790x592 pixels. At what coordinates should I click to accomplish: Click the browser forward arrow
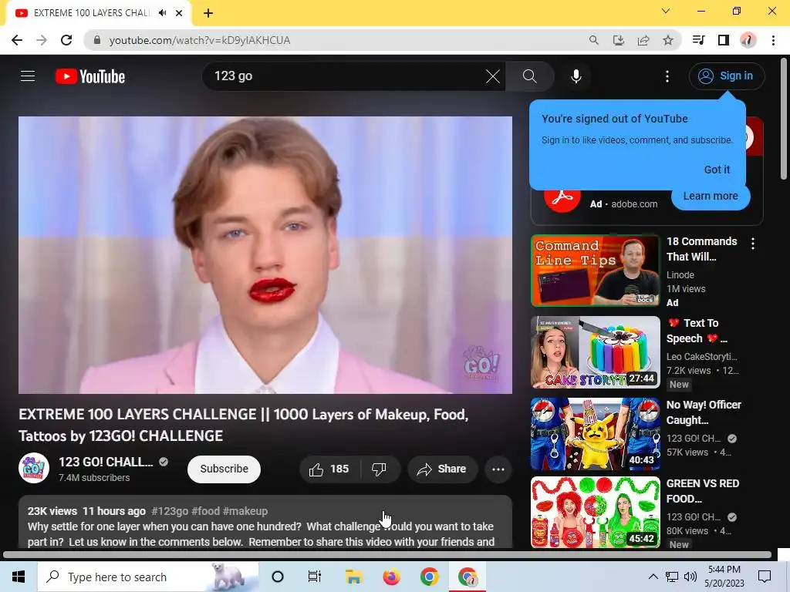pos(42,40)
